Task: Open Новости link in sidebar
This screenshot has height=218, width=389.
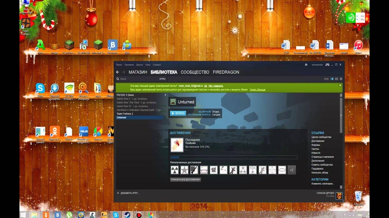Action: [x=316, y=153]
